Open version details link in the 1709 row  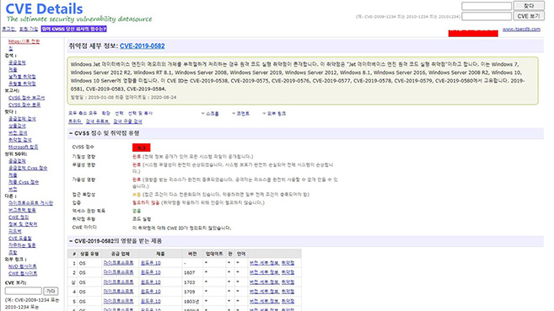click(264, 292)
